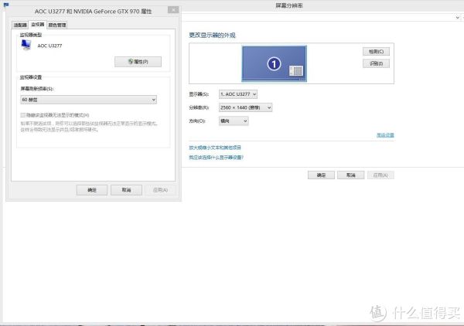
Task: Open the 颜色管理 (Color Management) tab
Action: (57, 25)
